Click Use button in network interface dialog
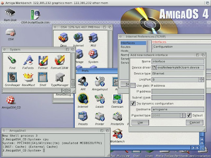Image resolution: width=211 pixels, height=158 pixels. (x=140, y=122)
